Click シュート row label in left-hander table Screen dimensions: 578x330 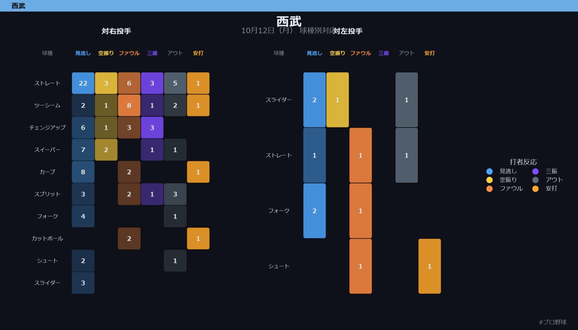pos(279,266)
